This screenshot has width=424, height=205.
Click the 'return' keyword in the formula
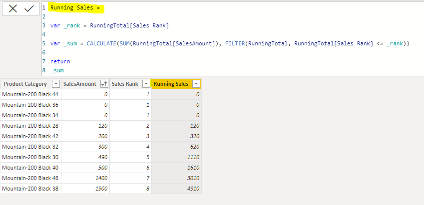60,61
